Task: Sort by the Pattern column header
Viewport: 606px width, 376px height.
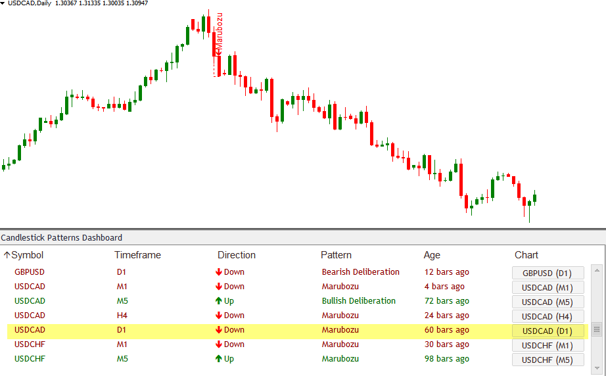Action: click(336, 255)
